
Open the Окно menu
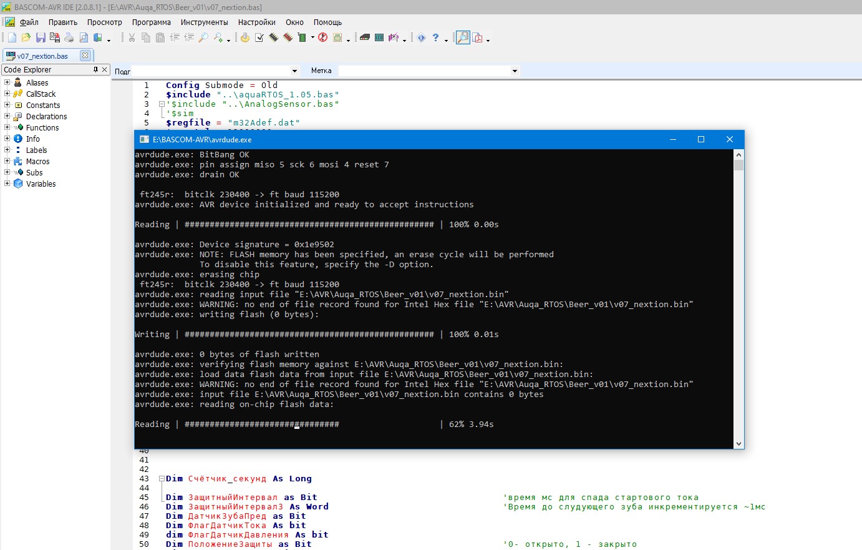click(x=294, y=22)
